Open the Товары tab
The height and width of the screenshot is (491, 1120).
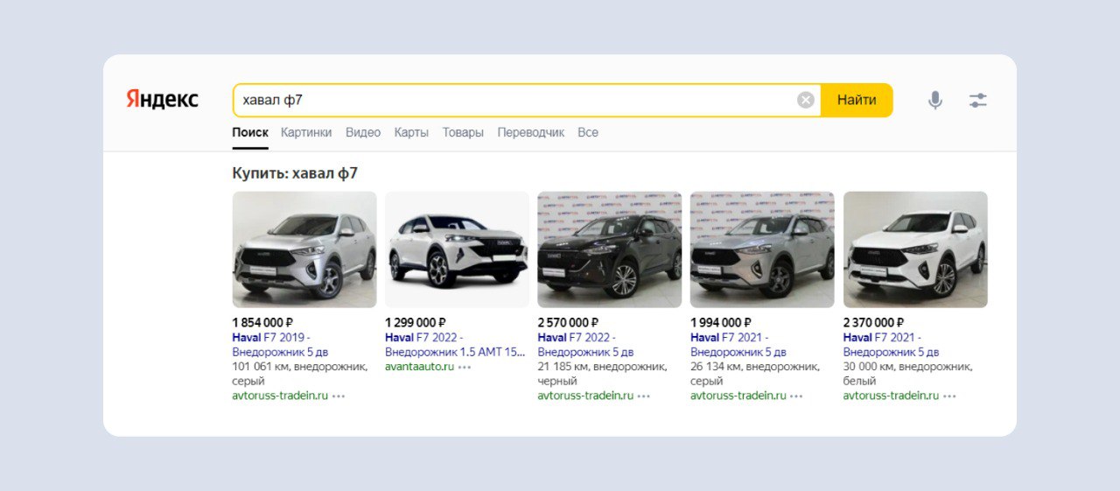[x=463, y=132]
